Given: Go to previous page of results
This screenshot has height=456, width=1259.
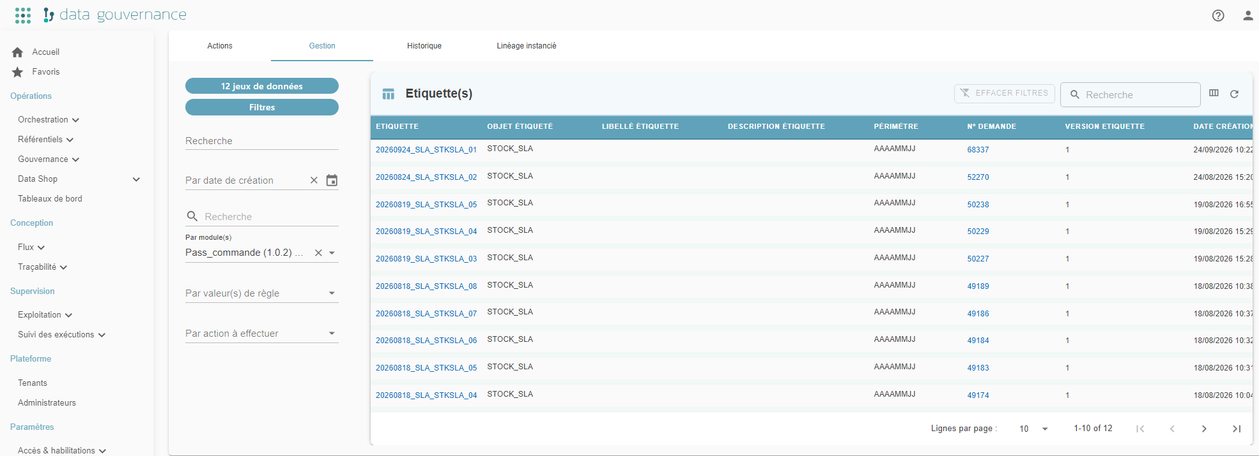Looking at the screenshot, I should [1172, 429].
